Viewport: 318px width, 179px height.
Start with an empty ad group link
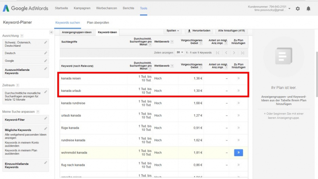283,116
